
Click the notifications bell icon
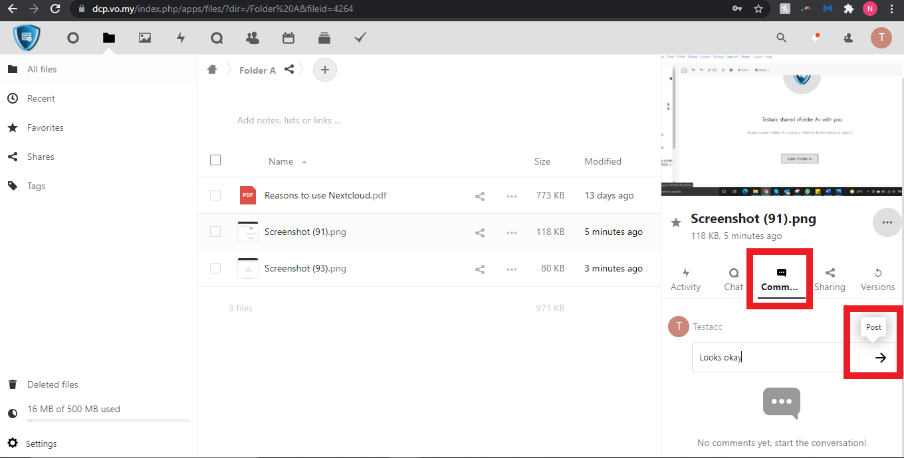(815, 38)
